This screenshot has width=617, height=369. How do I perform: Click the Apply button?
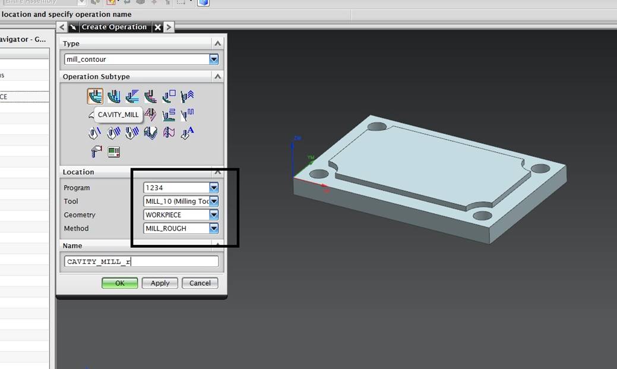click(x=160, y=283)
